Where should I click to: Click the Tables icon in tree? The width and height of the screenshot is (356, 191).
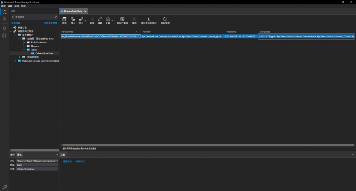(28, 50)
